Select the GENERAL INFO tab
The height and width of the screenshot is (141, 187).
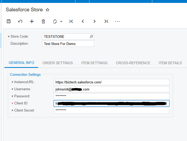point(21,63)
